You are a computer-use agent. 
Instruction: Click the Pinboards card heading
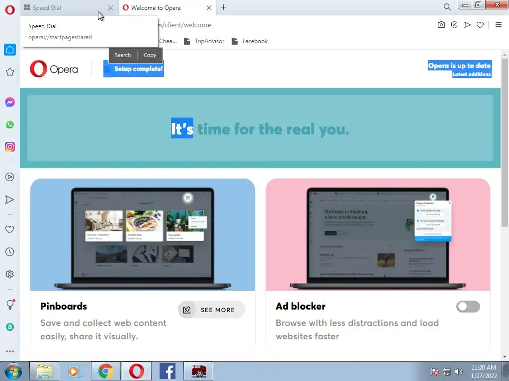pyautogui.click(x=64, y=306)
